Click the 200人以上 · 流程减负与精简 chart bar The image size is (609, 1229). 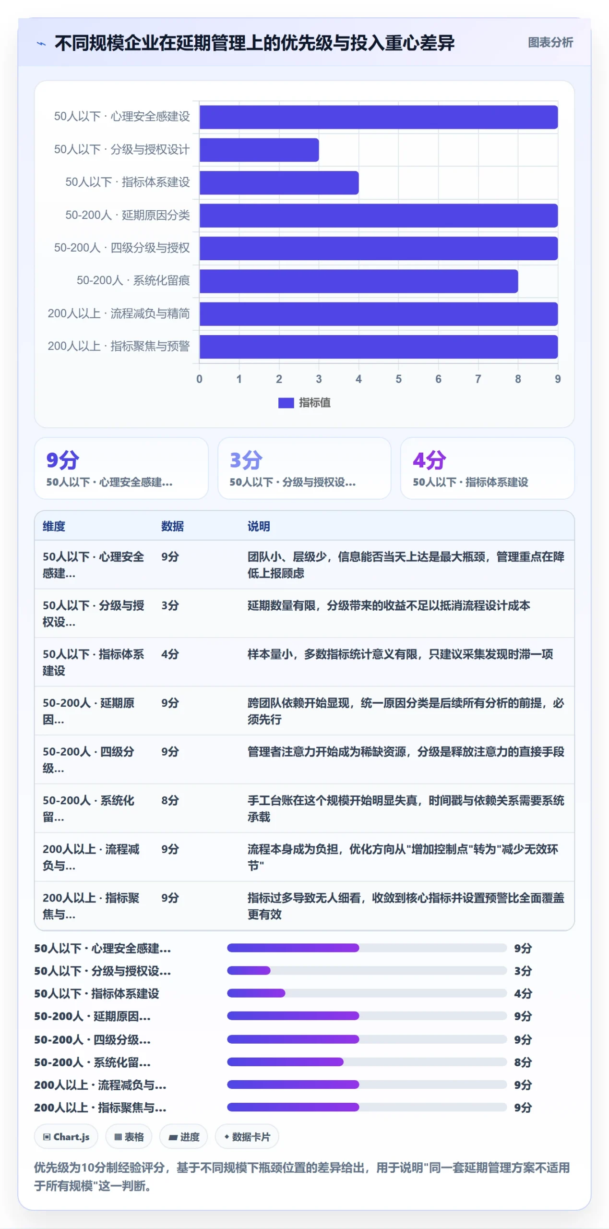click(379, 314)
